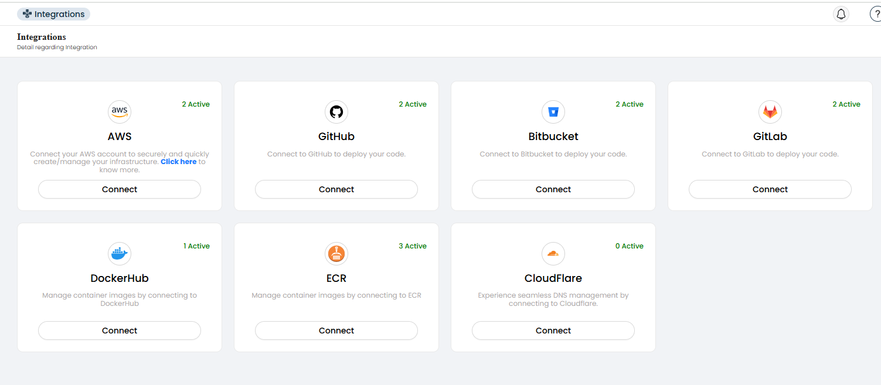This screenshot has width=881, height=385.
Task: Click the AWS logo icon
Action: 120,111
